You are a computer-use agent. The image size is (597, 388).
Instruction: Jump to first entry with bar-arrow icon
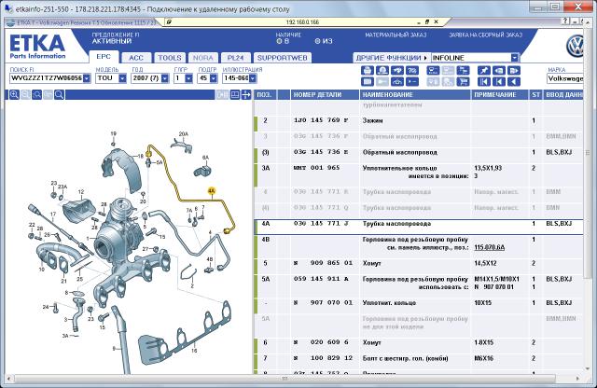pyautogui.click(x=483, y=81)
